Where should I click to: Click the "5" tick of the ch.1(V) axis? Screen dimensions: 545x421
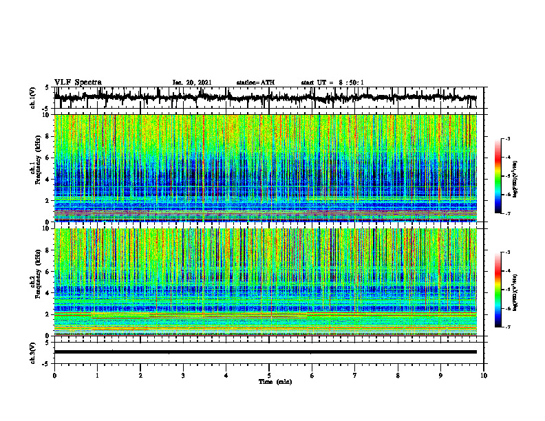point(47,87)
